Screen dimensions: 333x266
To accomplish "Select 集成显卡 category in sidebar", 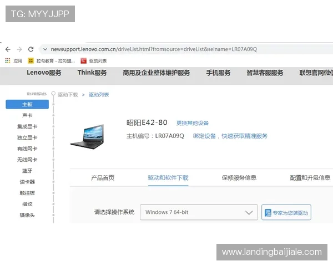I will (x=27, y=127).
